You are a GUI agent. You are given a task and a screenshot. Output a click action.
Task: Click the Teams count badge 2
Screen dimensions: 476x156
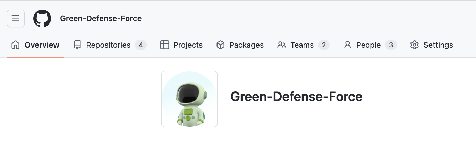click(x=324, y=45)
